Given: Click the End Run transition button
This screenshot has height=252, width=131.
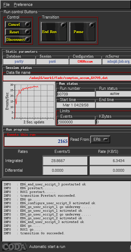Looking at the screenshot, I should point(54,32).
